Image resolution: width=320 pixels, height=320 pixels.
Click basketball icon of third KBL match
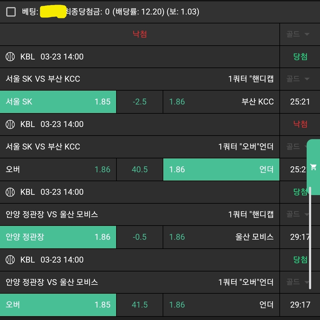pos(10,192)
